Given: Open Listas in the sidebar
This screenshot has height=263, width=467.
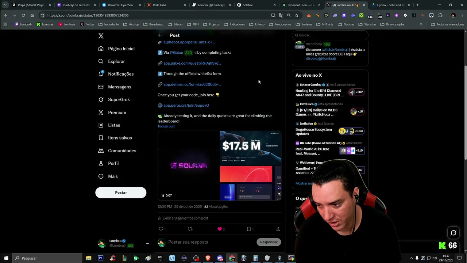Looking at the screenshot, I should [109, 125].
